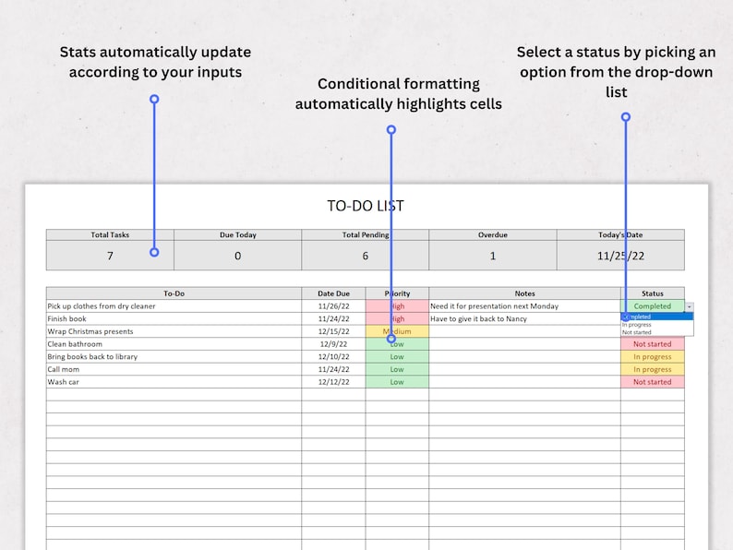Select the 'Date Due' column header

[334, 293]
